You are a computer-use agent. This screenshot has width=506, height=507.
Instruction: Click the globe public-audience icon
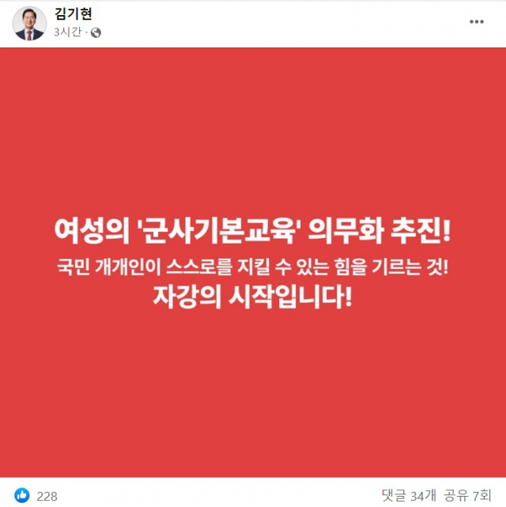point(96,32)
